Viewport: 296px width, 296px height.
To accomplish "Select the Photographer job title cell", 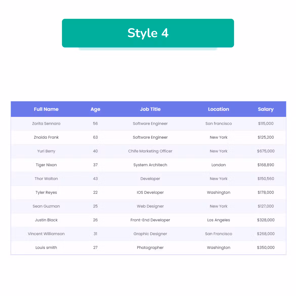I will coord(150,247).
